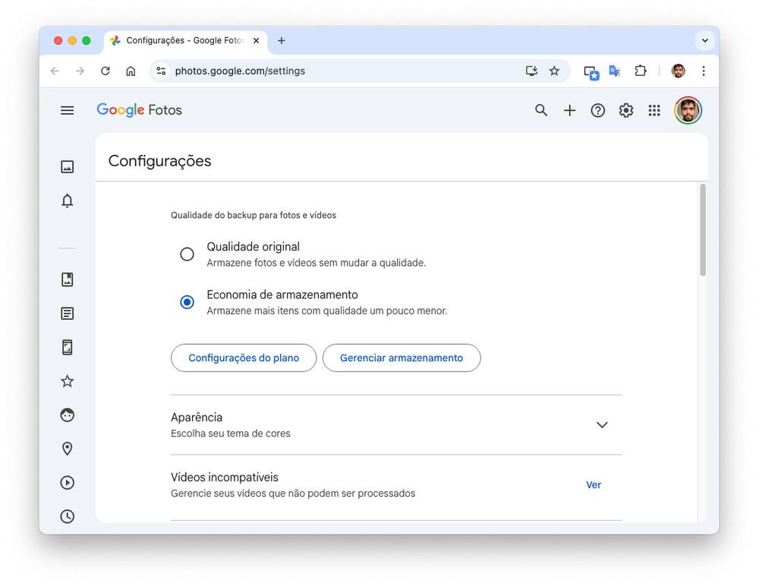This screenshot has width=759, height=587.
Task: Click the Configurações do plano button
Action: 244,358
